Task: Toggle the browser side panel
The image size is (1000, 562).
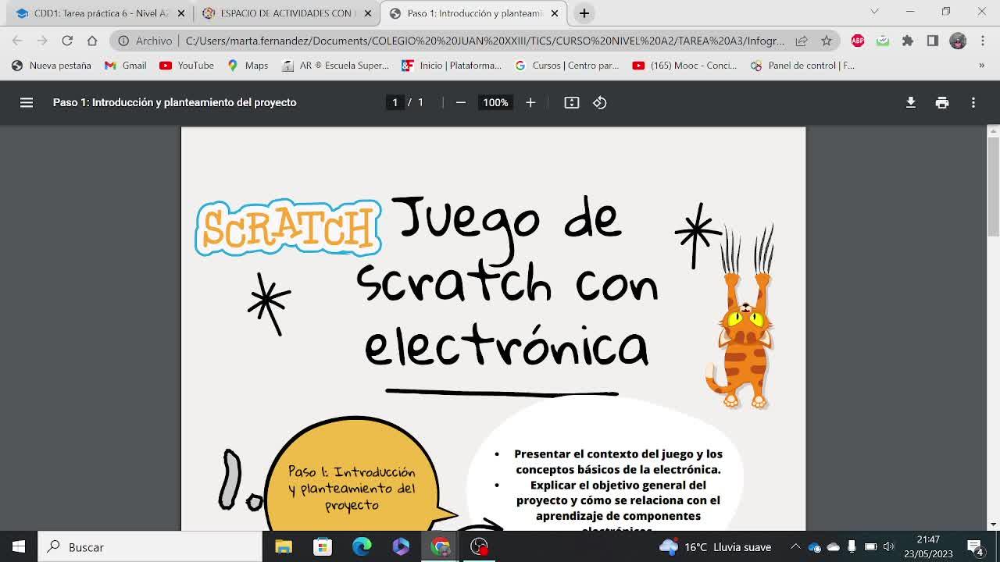Action: (933, 41)
